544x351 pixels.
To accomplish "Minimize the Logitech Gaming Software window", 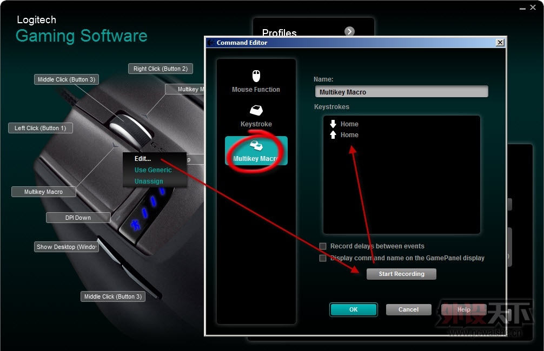I will coord(522,8).
